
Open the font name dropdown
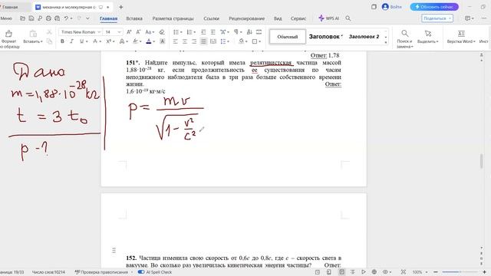(x=99, y=32)
